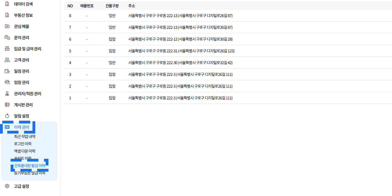
Task: Click the 관리자/직원 관리 icon
Action: (7, 94)
